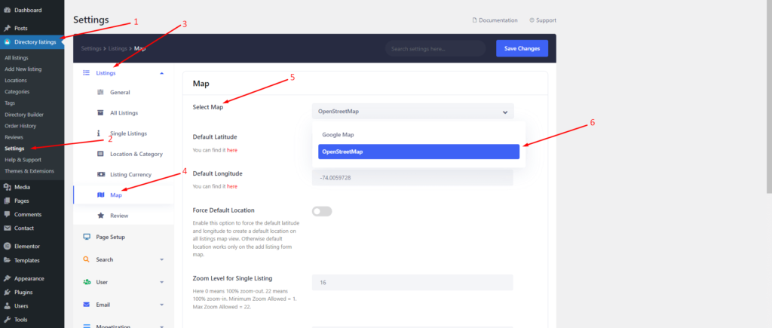
Task: Click the Users person icon
Action: coord(7,306)
